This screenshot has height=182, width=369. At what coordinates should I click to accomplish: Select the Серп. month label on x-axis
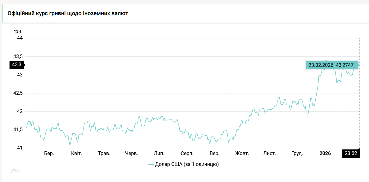click(187, 154)
